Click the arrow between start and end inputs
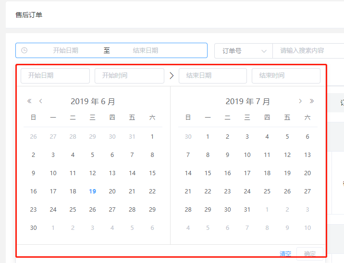The height and width of the screenshot is (263, 344). (x=172, y=75)
